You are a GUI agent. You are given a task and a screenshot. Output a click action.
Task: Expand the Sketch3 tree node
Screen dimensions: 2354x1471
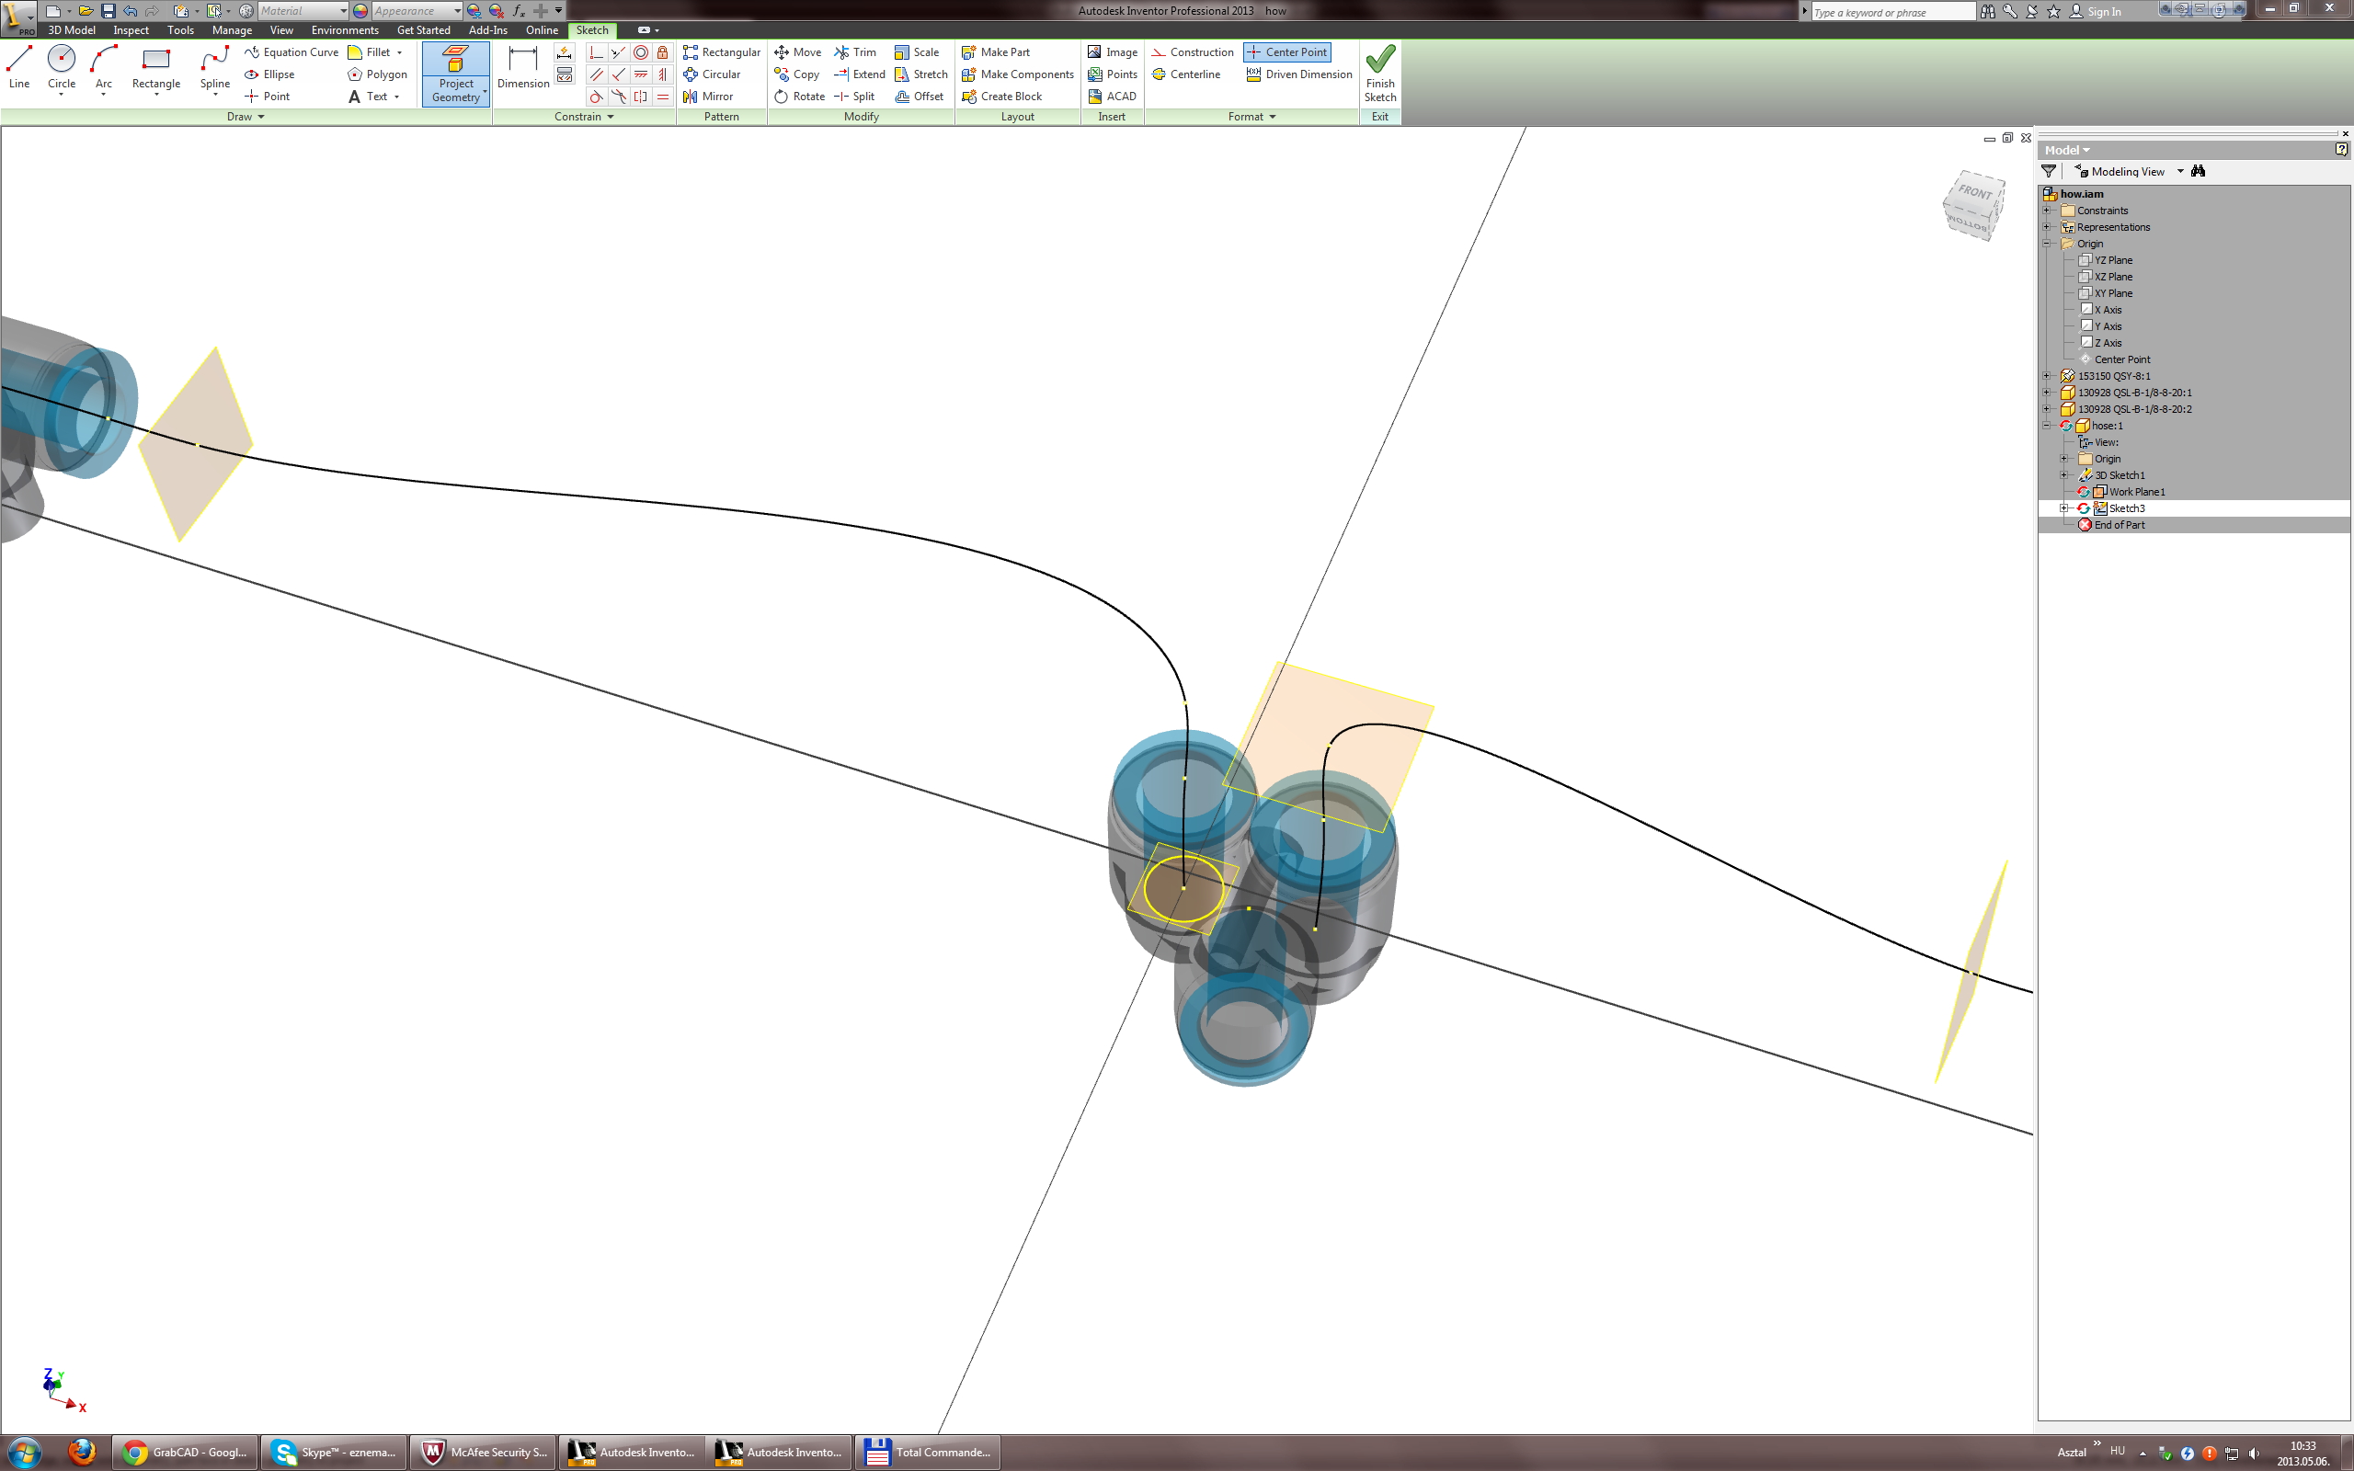click(x=2063, y=508)
